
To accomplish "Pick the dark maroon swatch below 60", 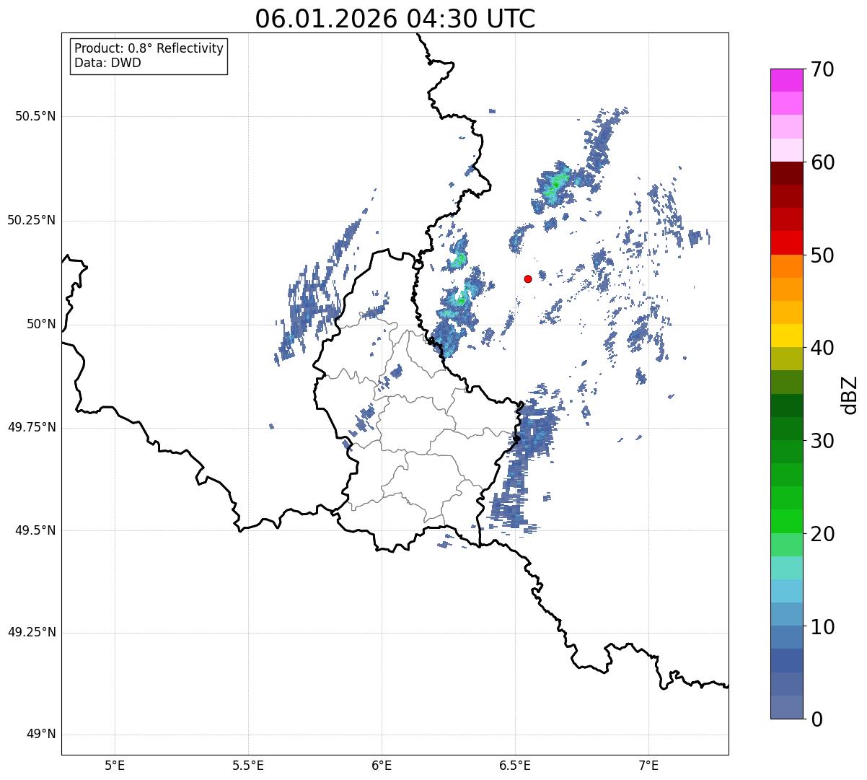I will (x=787, y=173).
